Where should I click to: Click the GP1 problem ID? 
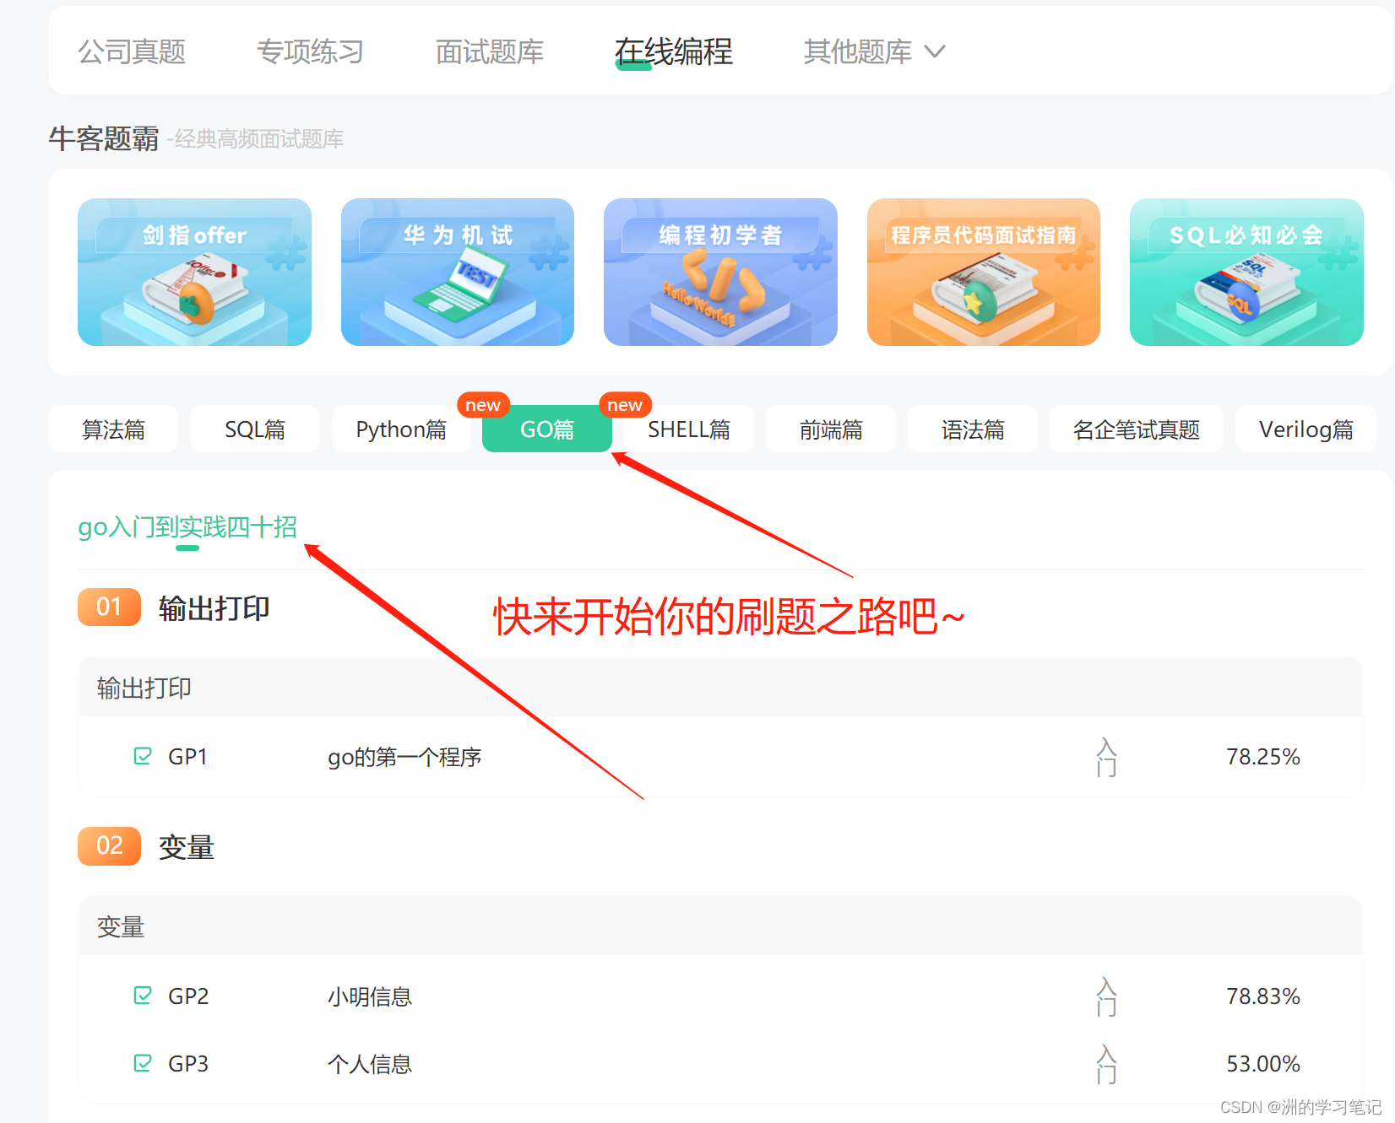[187, 757]
